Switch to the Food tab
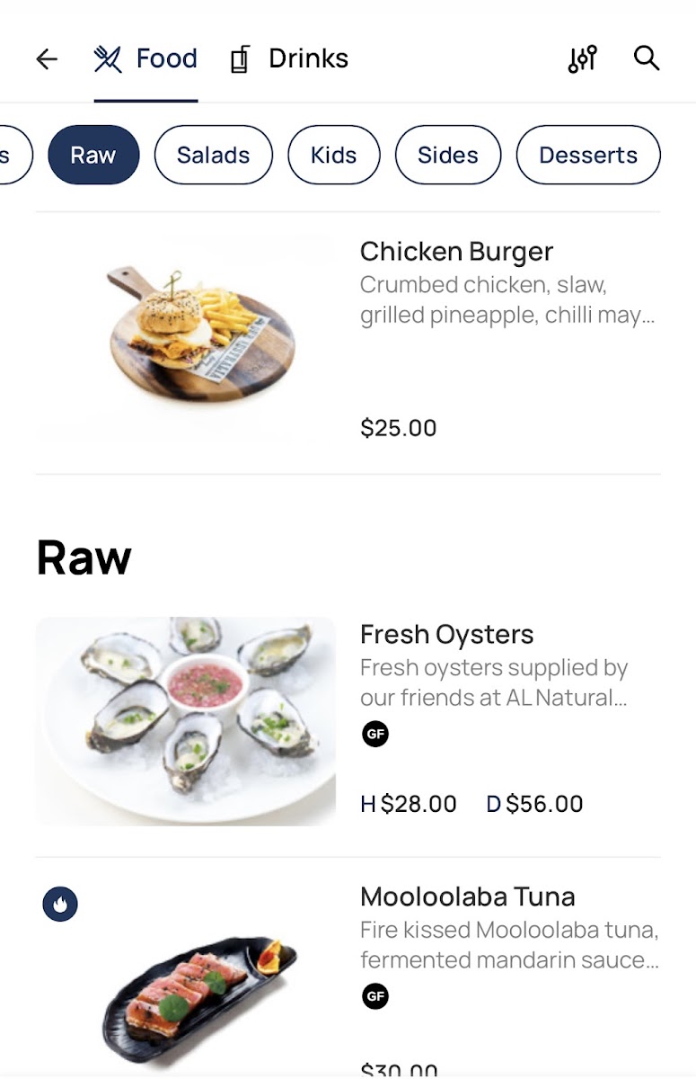This screenshot has width=696, height=1079. click(146, 59)
